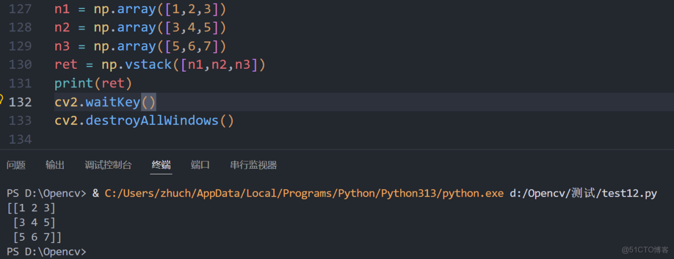674x259 pixels.
Task: Switch to the 输出 tab
Action: tap(55, 165)
